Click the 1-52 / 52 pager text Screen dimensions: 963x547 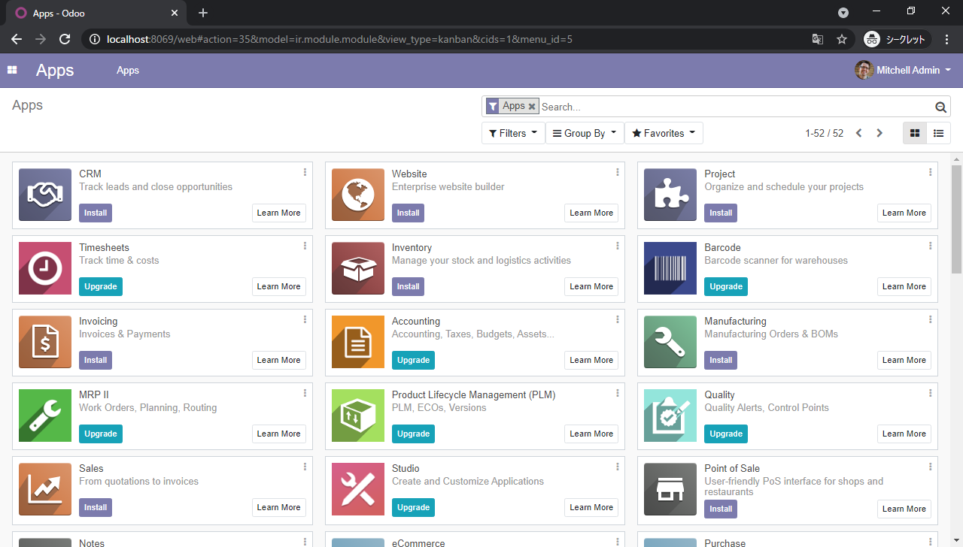pos(824,133)
